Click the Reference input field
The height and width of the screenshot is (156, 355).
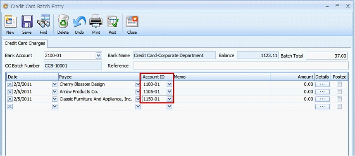[x=241, y=66]
